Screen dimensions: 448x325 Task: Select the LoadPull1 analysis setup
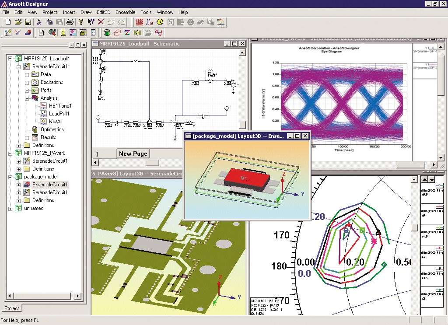pyautogui.click(x=59, y=114)
